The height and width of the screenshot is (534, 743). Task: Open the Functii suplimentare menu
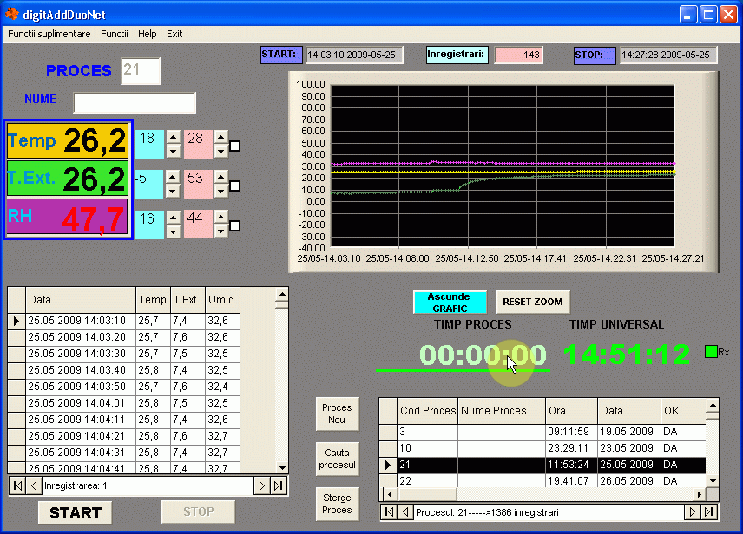[49, 34]
